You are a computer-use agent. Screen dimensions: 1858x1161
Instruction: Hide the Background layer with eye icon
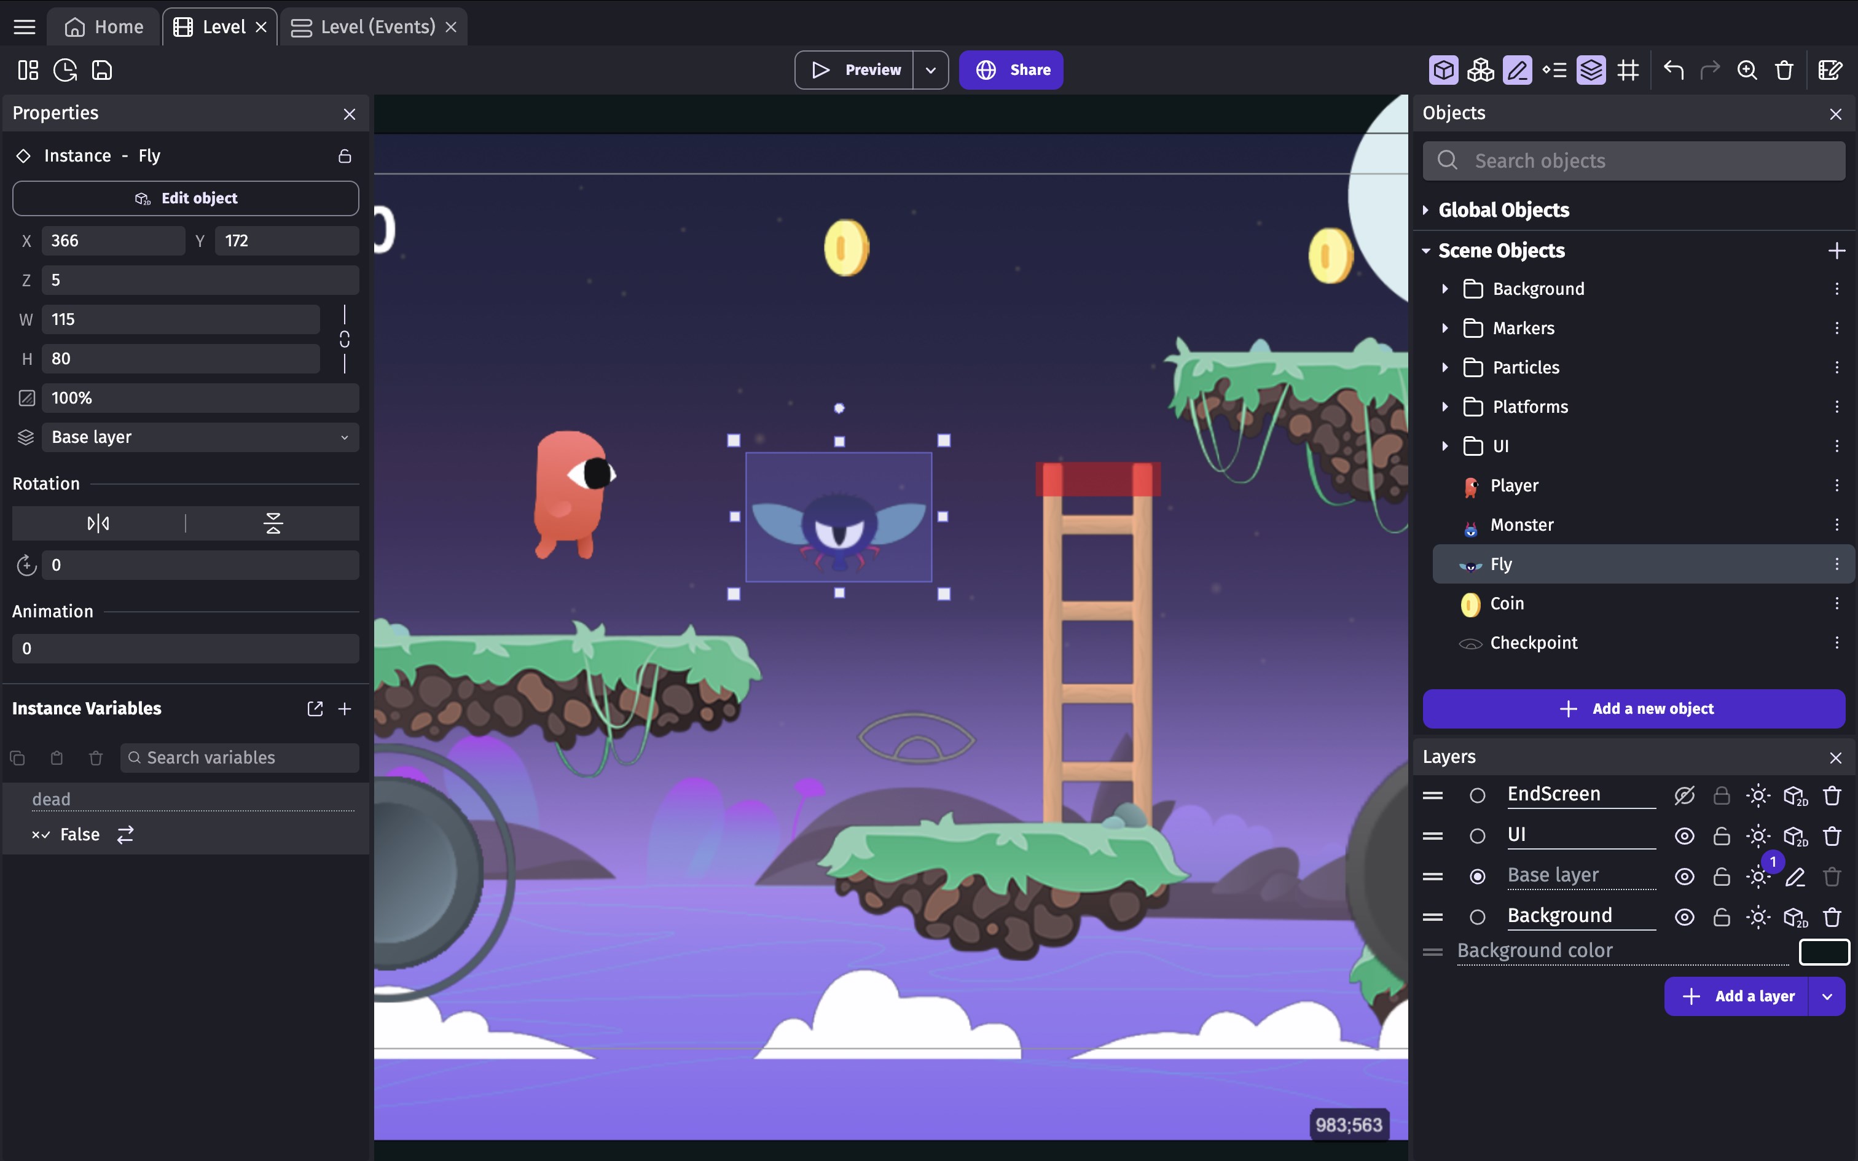[x=1685, y=918]
